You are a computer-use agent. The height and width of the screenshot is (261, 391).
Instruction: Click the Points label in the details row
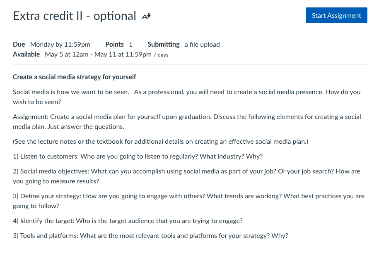(x=114, y=44)
